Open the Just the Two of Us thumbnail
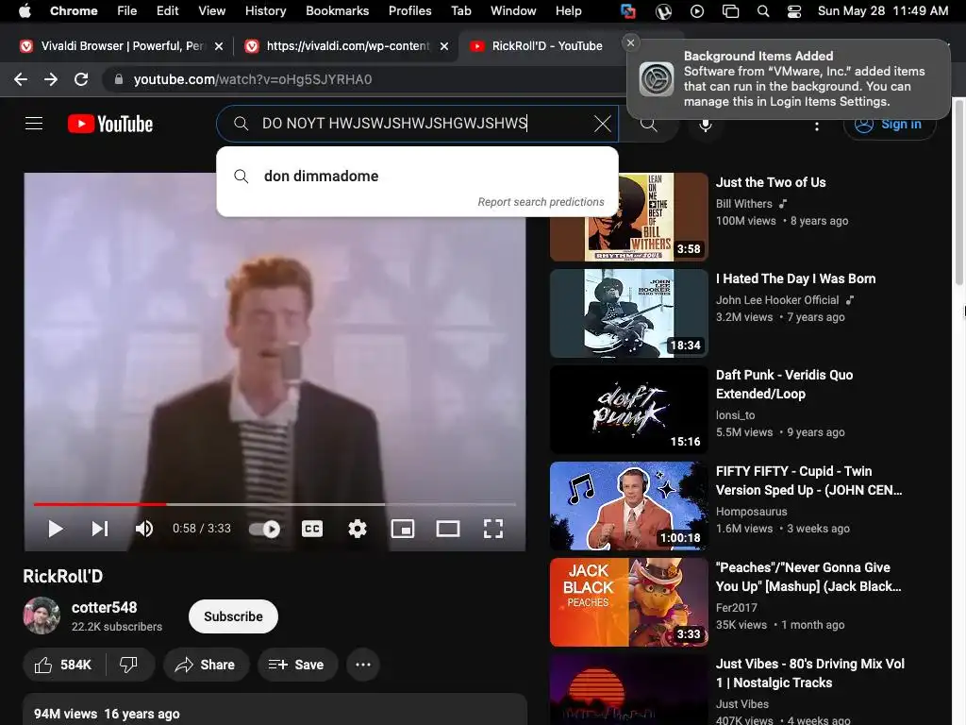 click(x=629, y=217)
